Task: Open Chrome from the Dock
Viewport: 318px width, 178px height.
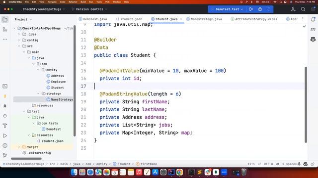Action: coord(179,172)
